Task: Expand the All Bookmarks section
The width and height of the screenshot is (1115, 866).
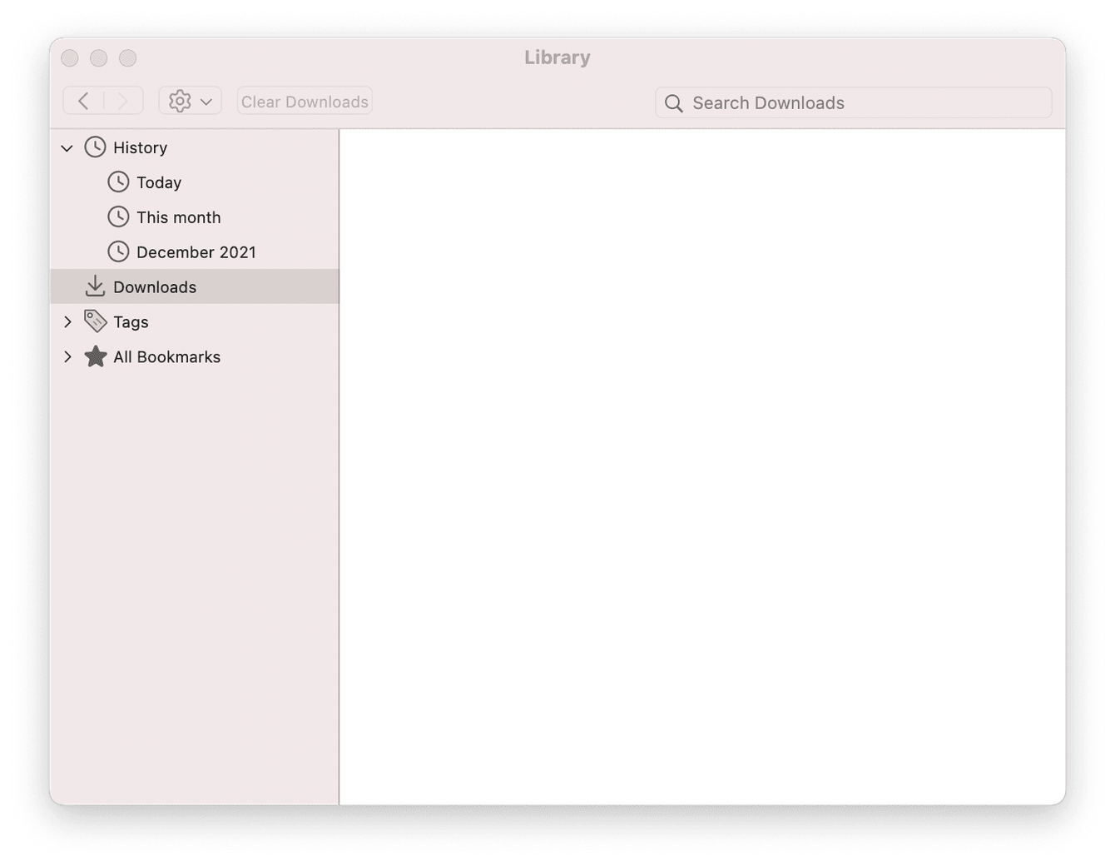Action: [x=68, y=356]
